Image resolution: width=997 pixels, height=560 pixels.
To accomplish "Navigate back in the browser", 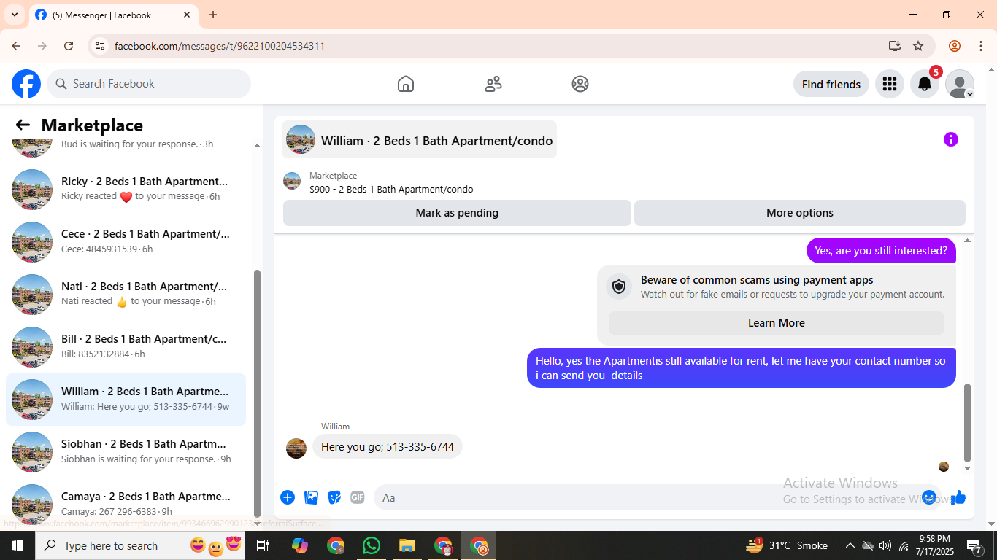I will pos(16,46).
